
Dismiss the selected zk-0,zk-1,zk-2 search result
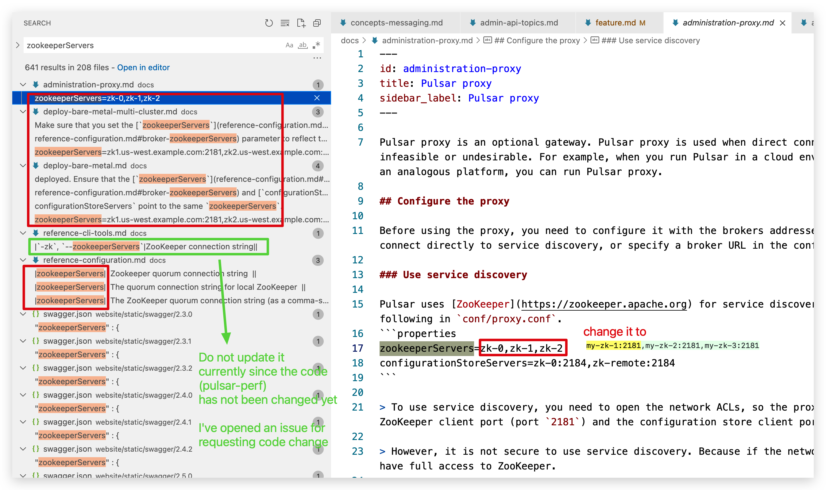tap(317, 98)
